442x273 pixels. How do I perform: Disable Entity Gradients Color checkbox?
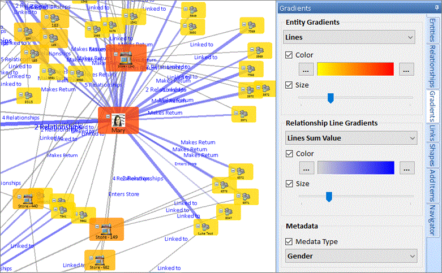click(289, 55)
